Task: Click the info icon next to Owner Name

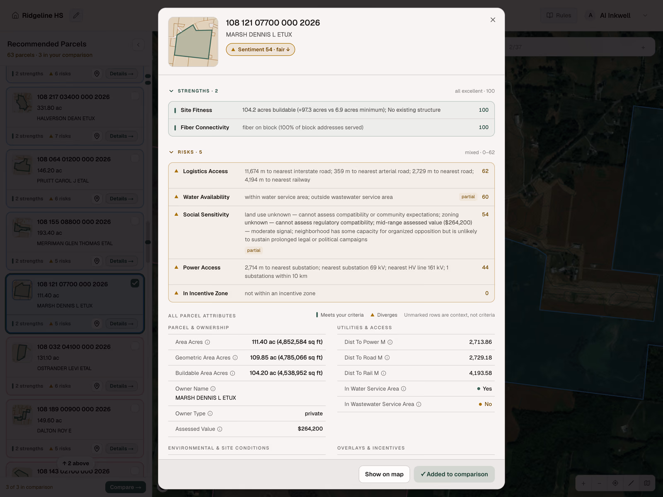Action: point(213,388)
